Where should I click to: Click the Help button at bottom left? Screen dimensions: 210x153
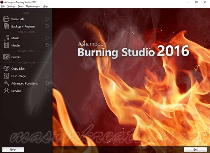(13, 149)
